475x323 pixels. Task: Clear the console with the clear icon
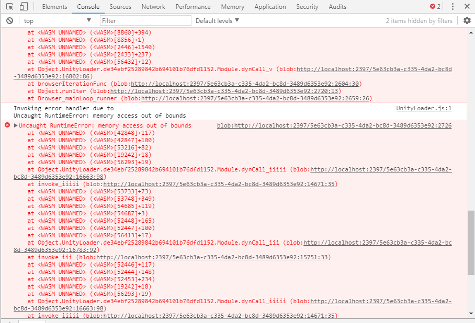(9, 20)
